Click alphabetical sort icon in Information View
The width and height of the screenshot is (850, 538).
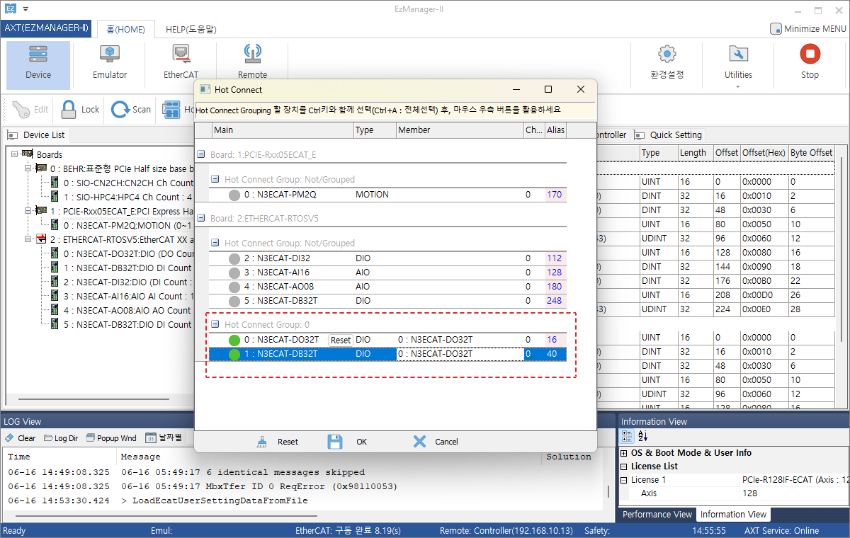(643, 437)
